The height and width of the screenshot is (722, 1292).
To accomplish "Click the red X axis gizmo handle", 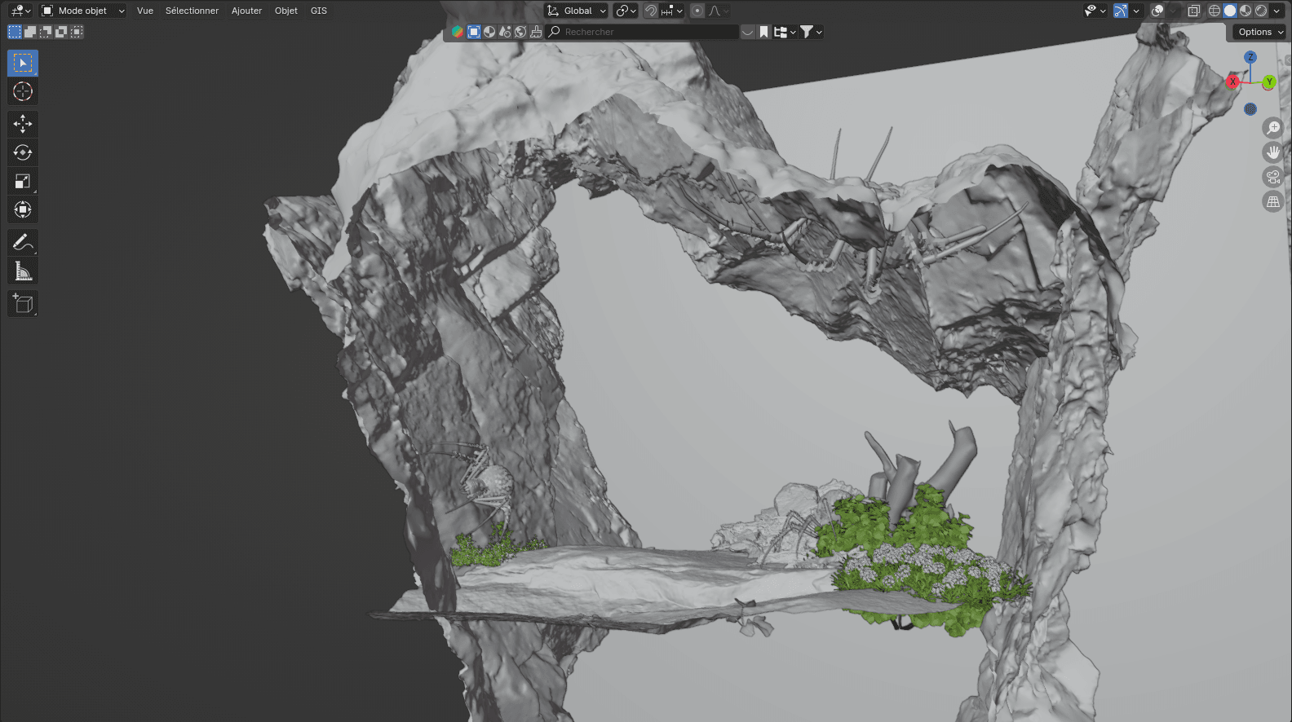I will tap(1233, 81).
